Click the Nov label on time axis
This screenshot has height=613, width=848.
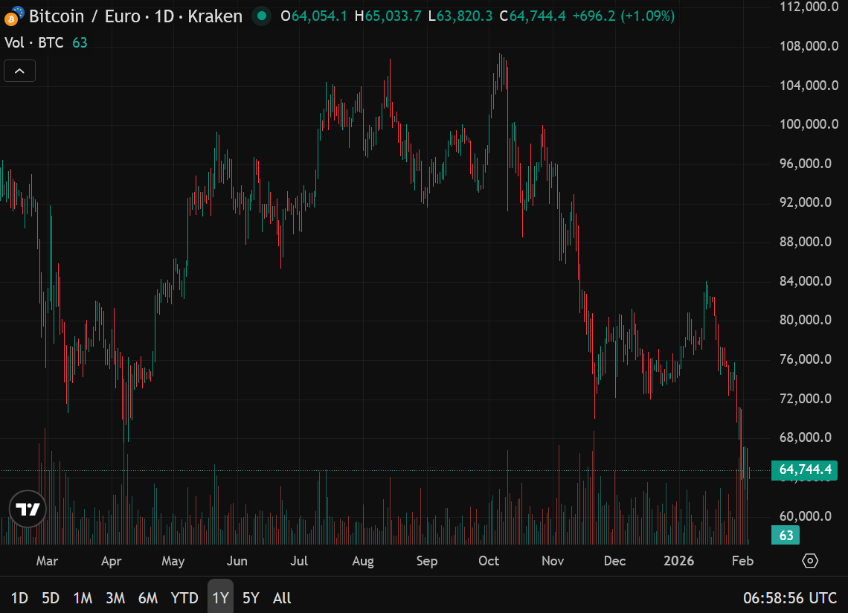point(553,561)
